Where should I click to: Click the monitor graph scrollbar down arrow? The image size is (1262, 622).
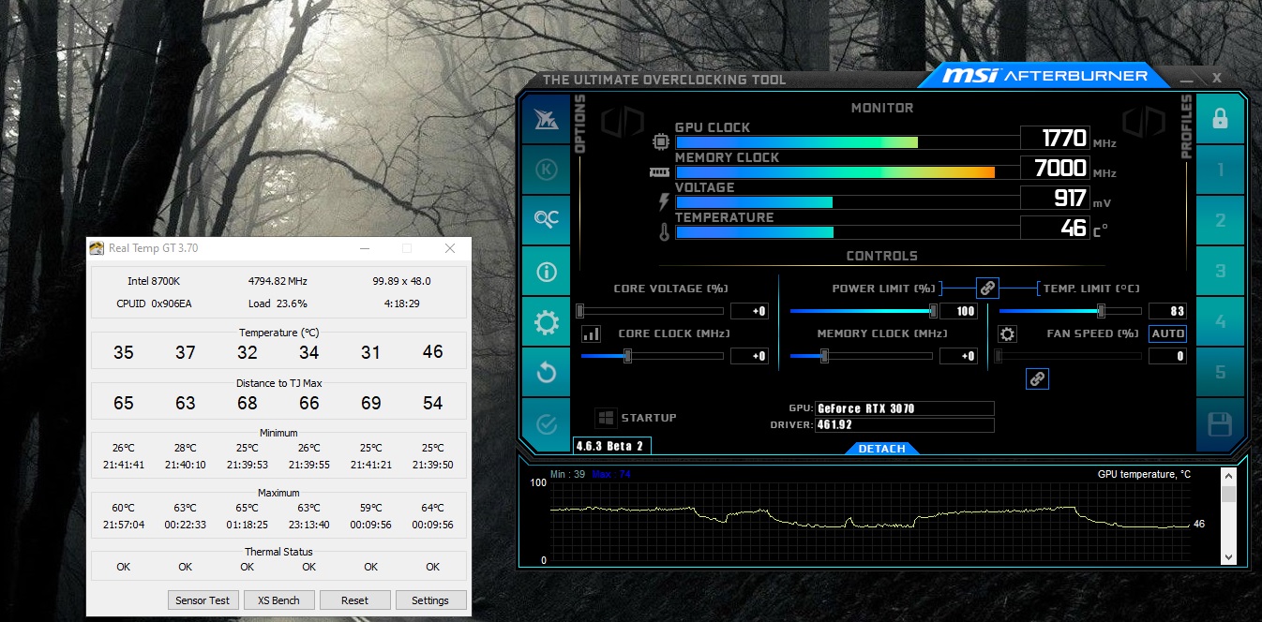click(1228, 557)
